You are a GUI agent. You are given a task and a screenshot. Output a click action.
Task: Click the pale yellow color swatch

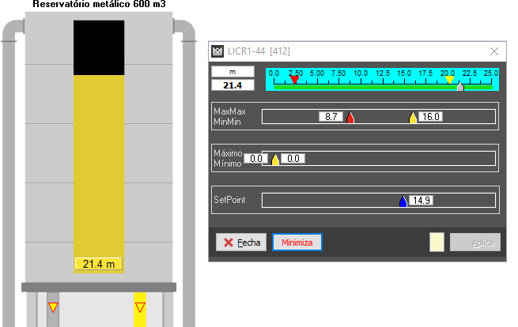(x=437, y=242)
